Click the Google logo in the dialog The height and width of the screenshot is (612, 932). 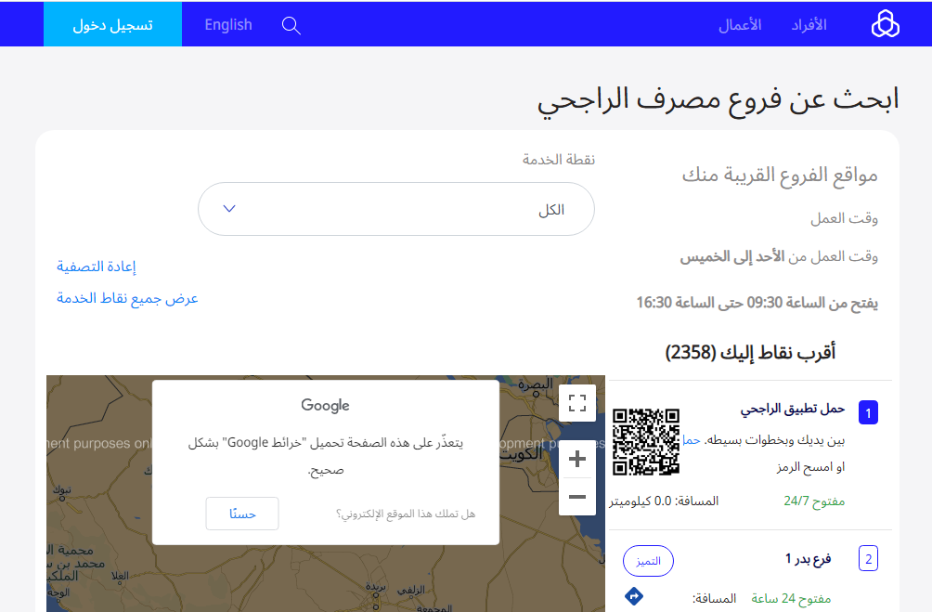[325, 406]
